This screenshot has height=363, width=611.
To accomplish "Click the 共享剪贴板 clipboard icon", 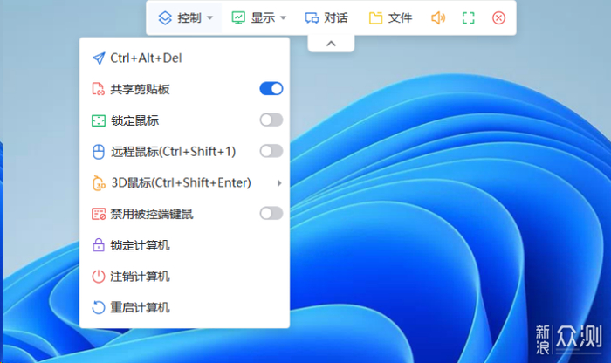I will (x=98, y=89).
